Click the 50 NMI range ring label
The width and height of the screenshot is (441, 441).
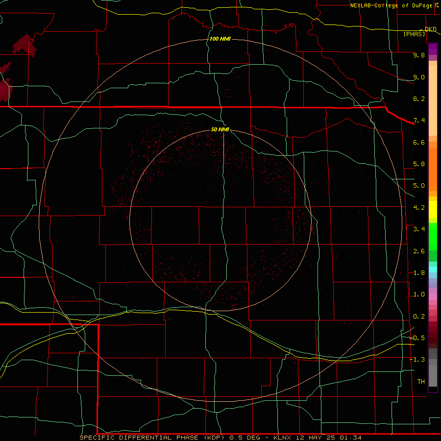pos(220,129)
